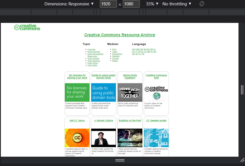Select the ES language link
This screenshot has height=166, width=245.
148,49
